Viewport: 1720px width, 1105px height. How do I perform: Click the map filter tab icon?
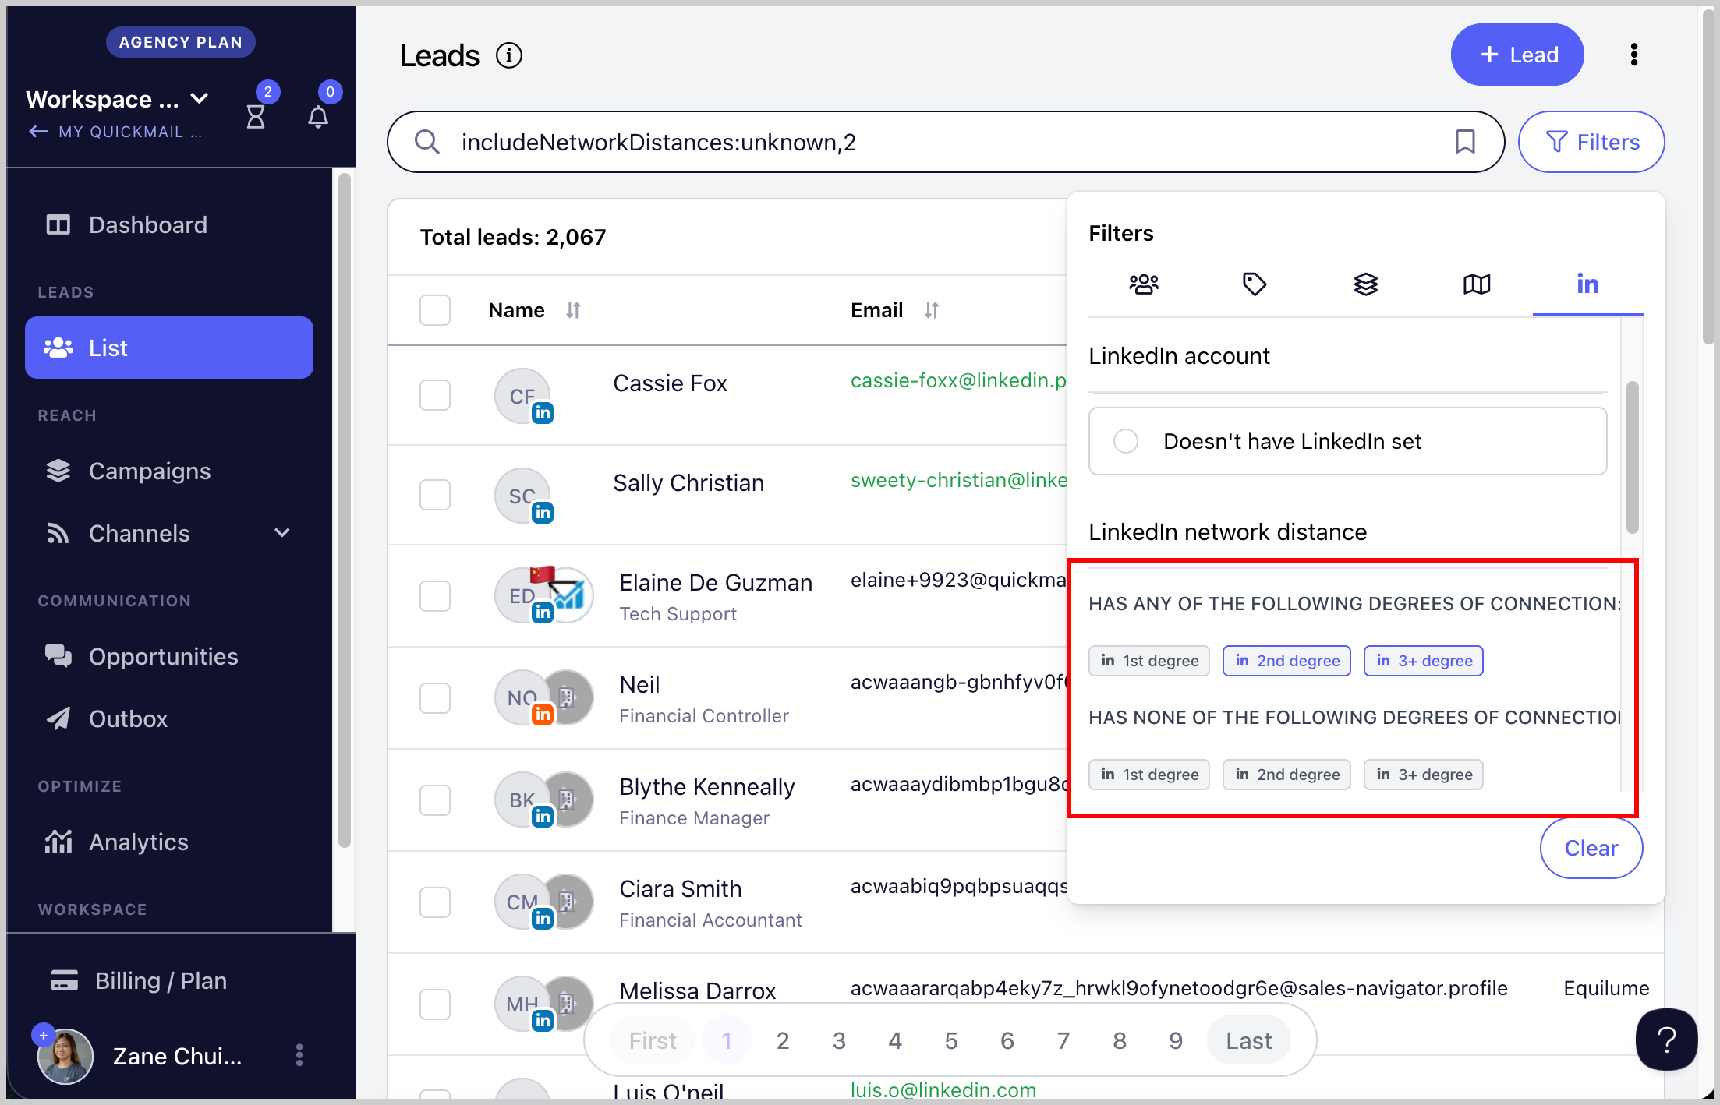point(1477,284)
